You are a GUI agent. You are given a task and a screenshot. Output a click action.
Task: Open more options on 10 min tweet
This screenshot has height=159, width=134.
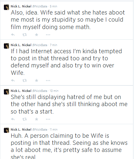click(48, 119)
